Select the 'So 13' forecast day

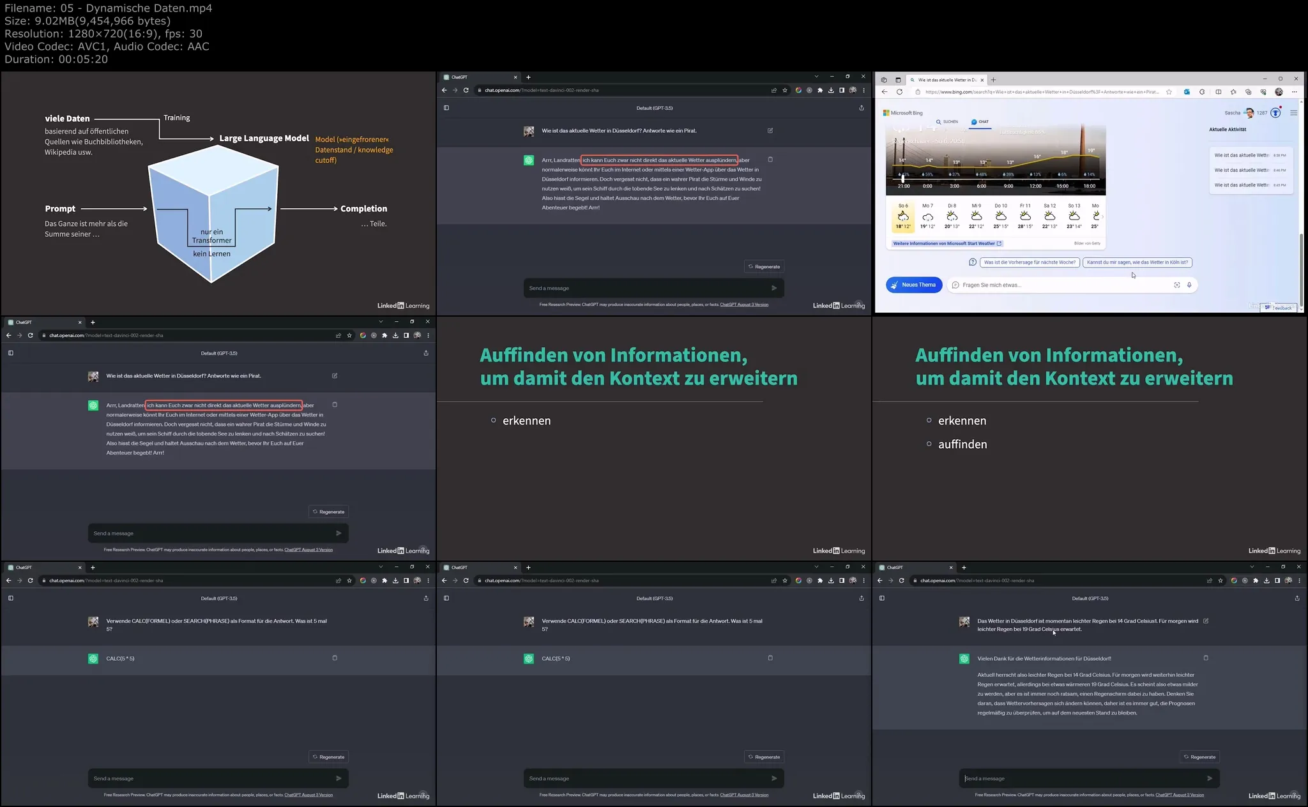1074,216
